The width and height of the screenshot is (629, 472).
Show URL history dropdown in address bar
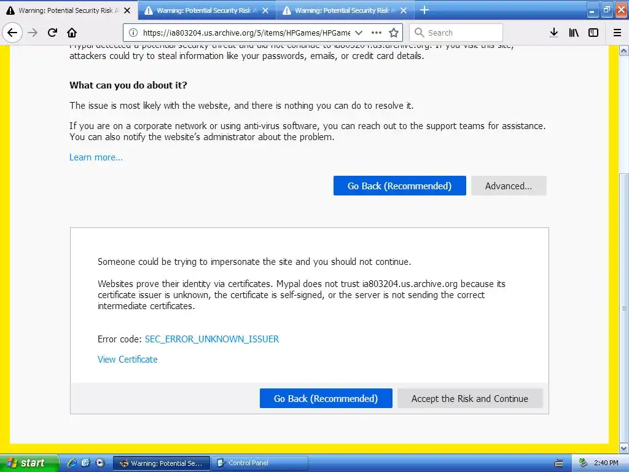359,33
